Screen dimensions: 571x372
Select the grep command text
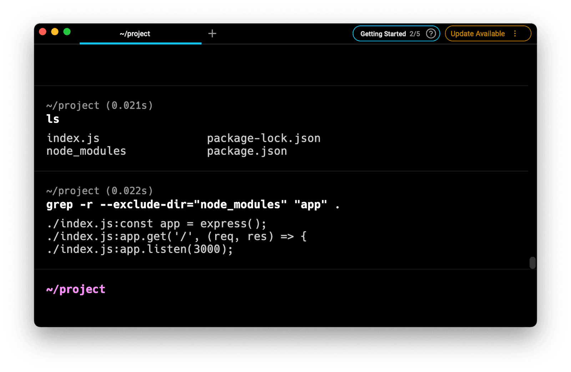[193, 205]
